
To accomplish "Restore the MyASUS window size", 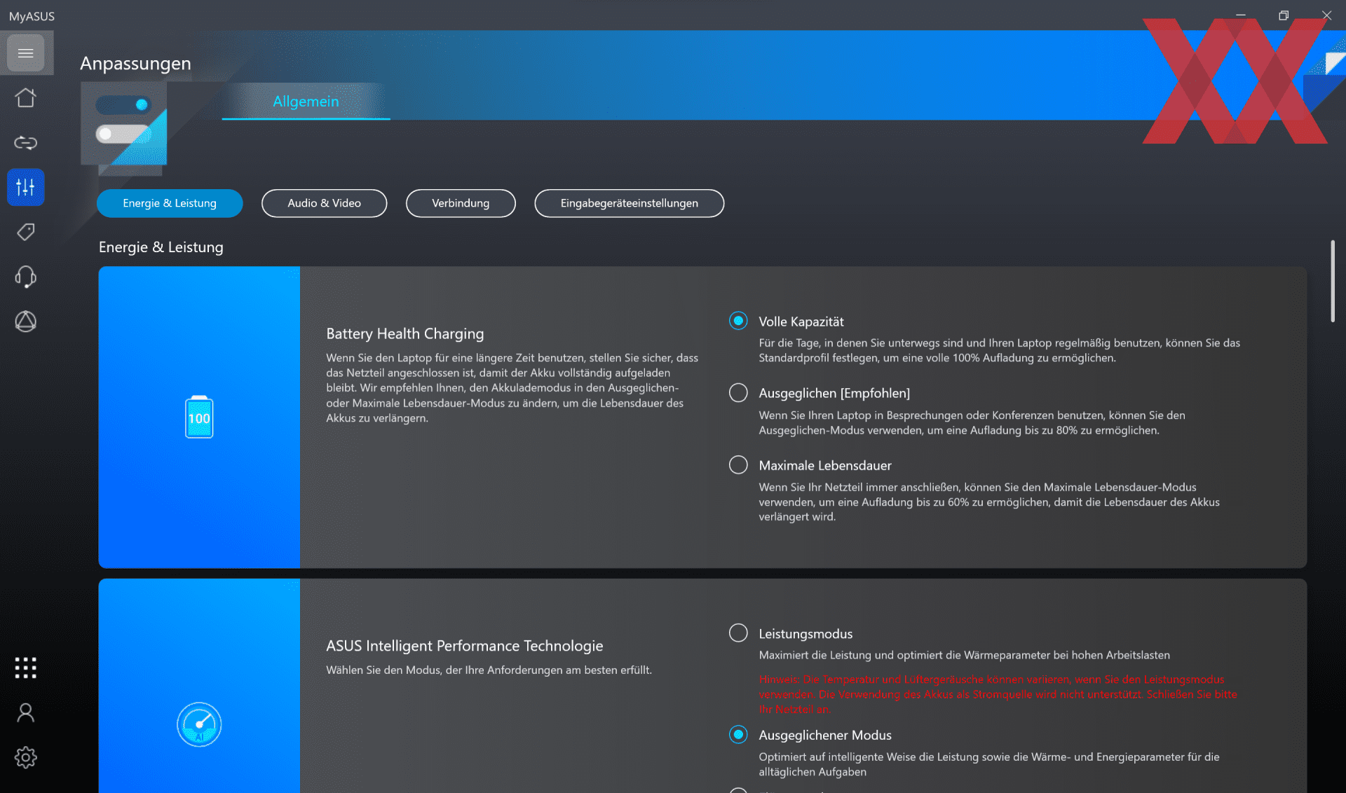I will 1284,15.
